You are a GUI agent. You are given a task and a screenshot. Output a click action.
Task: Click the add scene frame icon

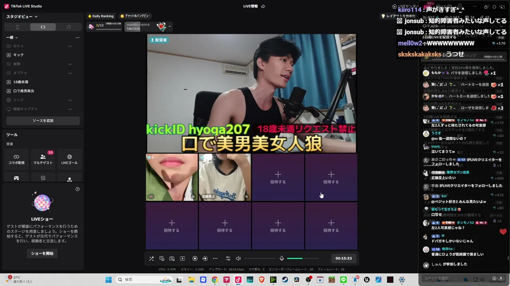tap(182, 259)
